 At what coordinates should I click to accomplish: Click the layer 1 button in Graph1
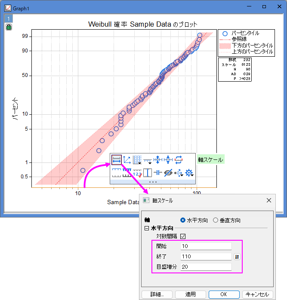[x=9, y=19]
